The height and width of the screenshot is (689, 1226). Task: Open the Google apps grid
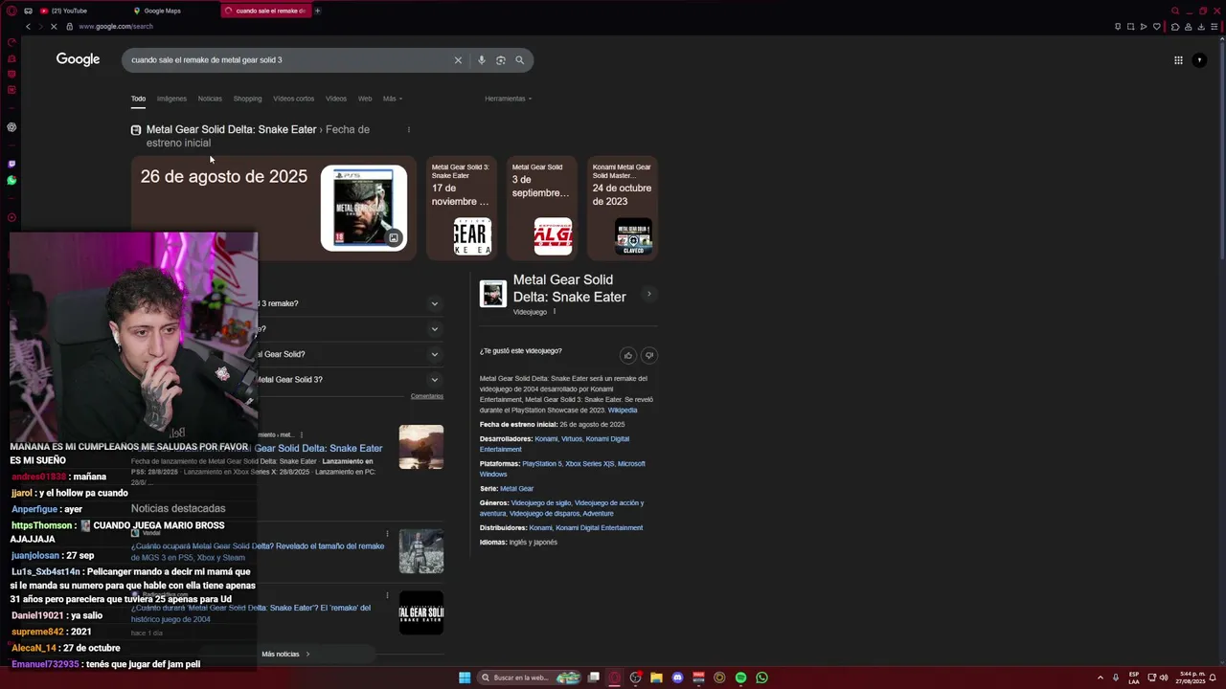[x=1178, y=60]
